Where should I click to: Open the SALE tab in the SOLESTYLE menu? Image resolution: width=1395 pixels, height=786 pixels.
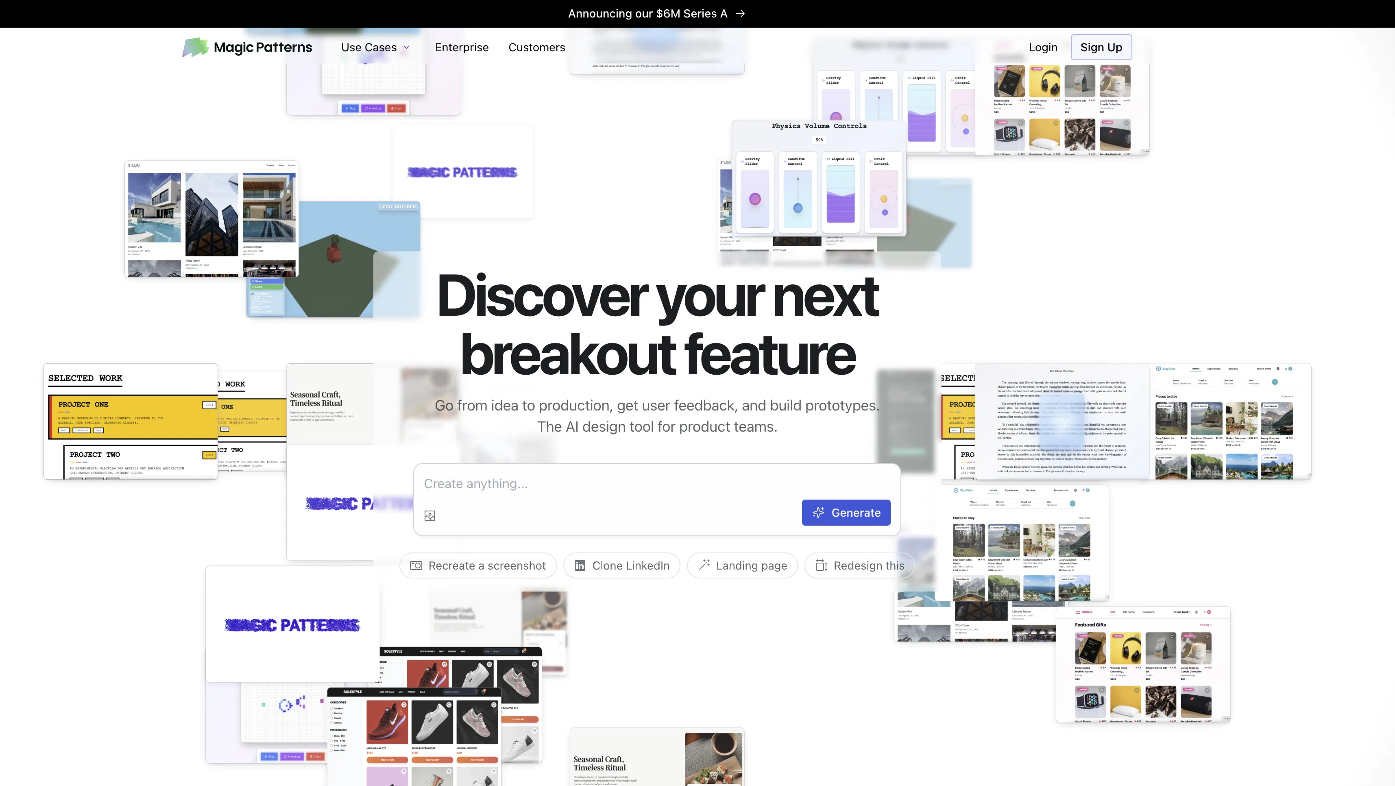coord(423,692)
